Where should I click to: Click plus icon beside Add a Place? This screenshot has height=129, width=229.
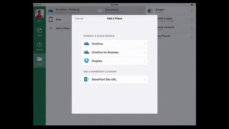51,28
